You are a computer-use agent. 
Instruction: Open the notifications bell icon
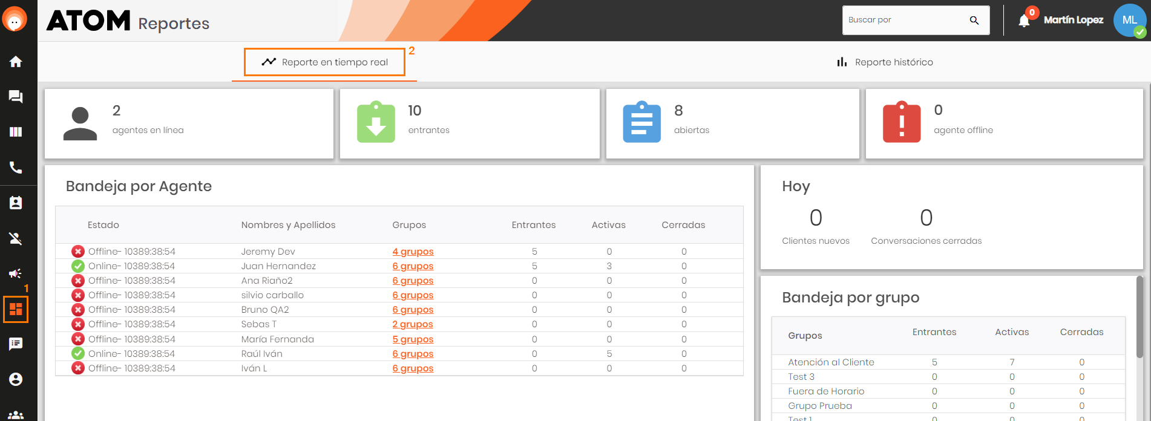pos(1023,21)
